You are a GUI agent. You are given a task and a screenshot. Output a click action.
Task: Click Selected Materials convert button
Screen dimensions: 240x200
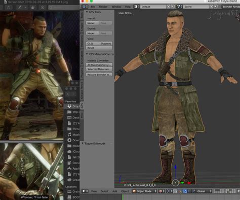pyautogui.click(x=99, y=69)
